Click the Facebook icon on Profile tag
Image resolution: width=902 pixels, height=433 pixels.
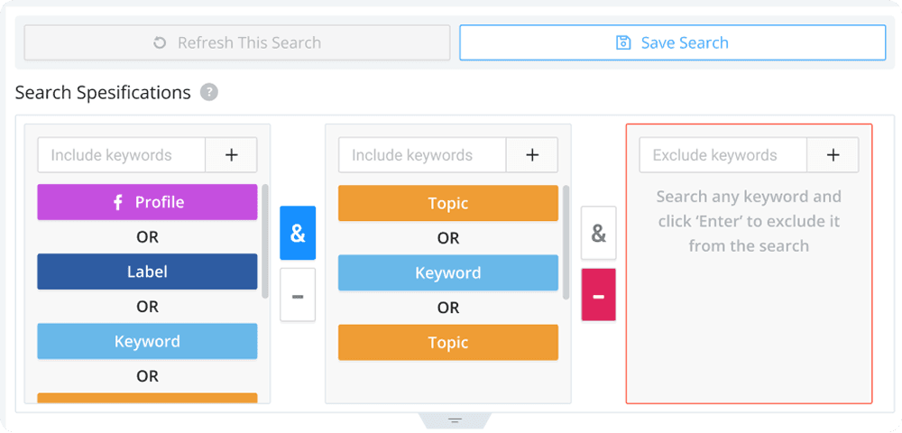pos(118,202)
